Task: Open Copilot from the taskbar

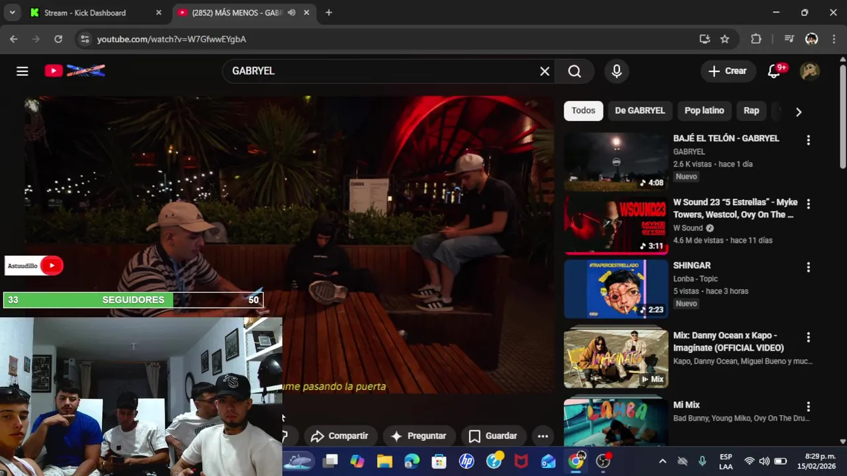Action: coord(357,461)
